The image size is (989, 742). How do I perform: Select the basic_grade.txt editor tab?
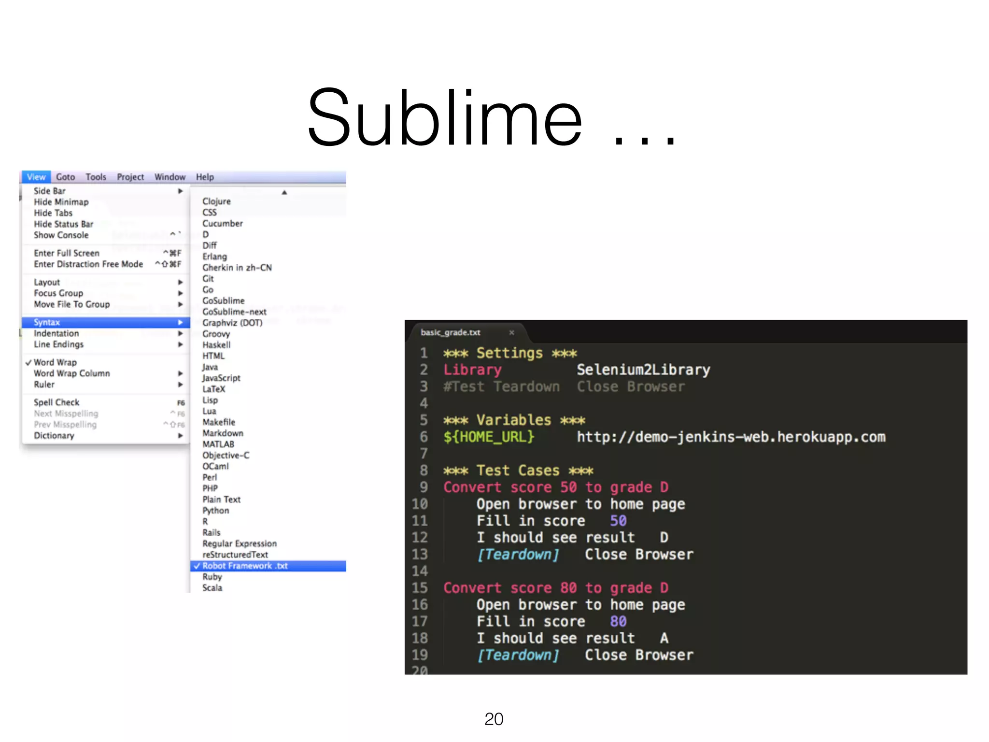pyautogui.click(x=450, y=332)
